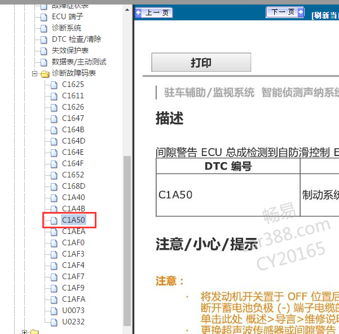The image size is (339, 334).
Task: Click the page icon beside 数据表/主动测试
Action: pos(44,62)
